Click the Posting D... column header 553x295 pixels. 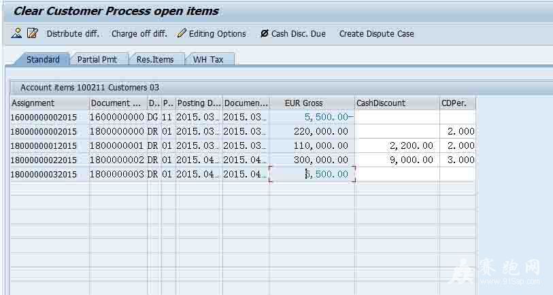pyautogui.click(x=199, y=103)
